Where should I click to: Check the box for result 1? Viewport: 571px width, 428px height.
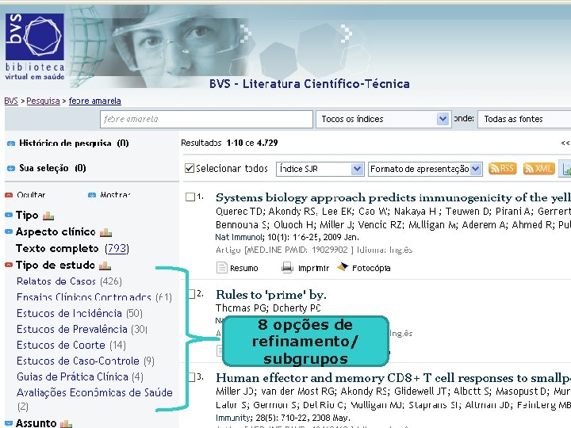pos(190,197)
